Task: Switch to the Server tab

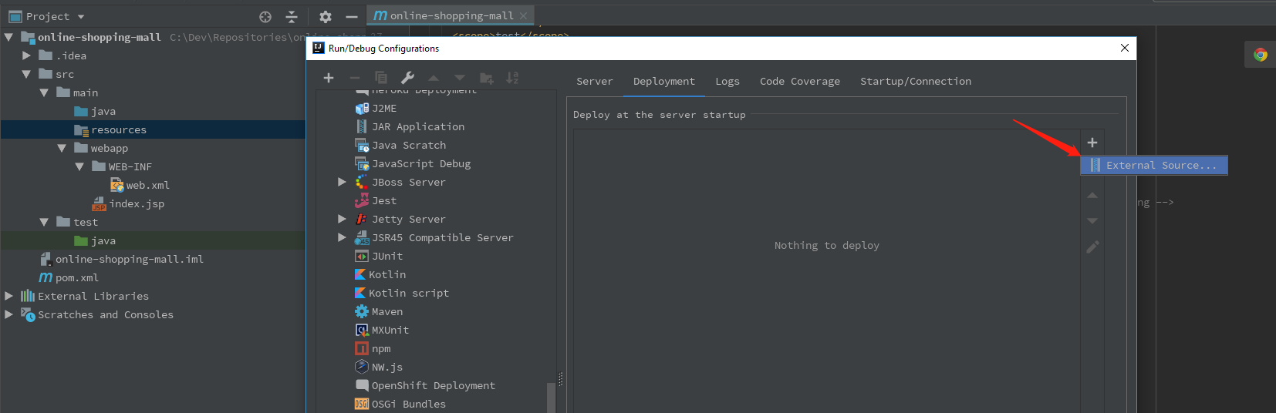Action: (x=594, y=81)
